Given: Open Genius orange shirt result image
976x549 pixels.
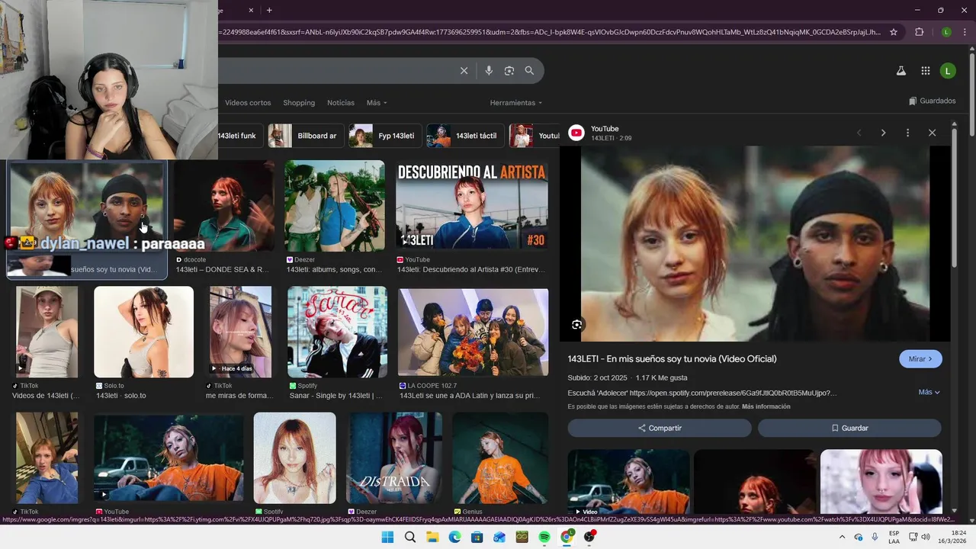Looking at the screenshot, I should [500, 458].
